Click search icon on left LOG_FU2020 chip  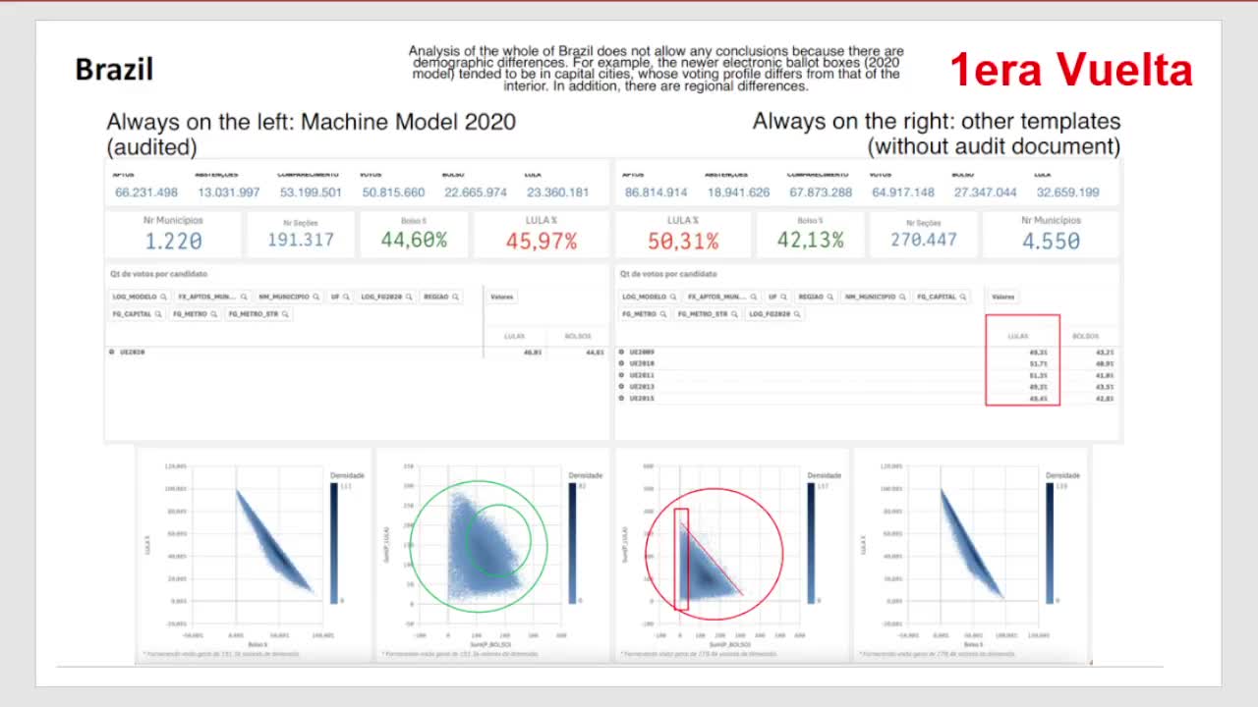coord(408,297)
